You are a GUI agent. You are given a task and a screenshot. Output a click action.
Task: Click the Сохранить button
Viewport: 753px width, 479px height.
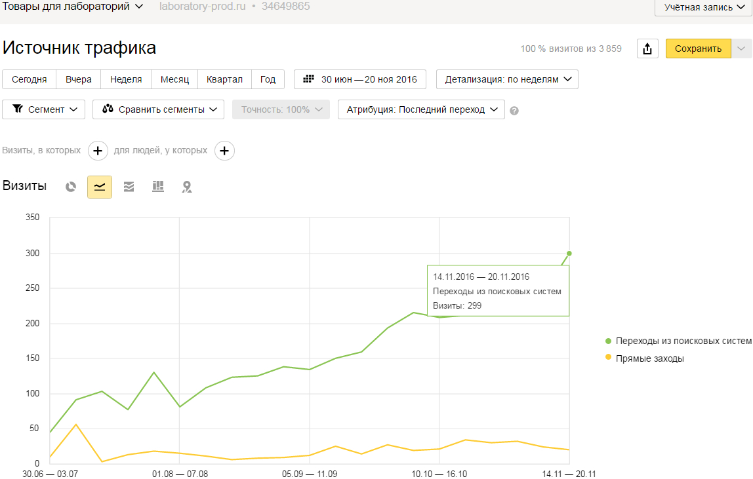point(698,48)
